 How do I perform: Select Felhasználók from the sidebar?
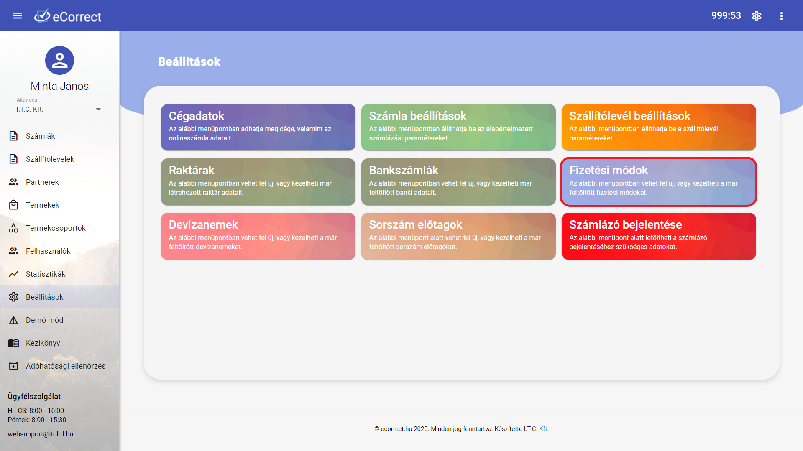coord(48,251)
